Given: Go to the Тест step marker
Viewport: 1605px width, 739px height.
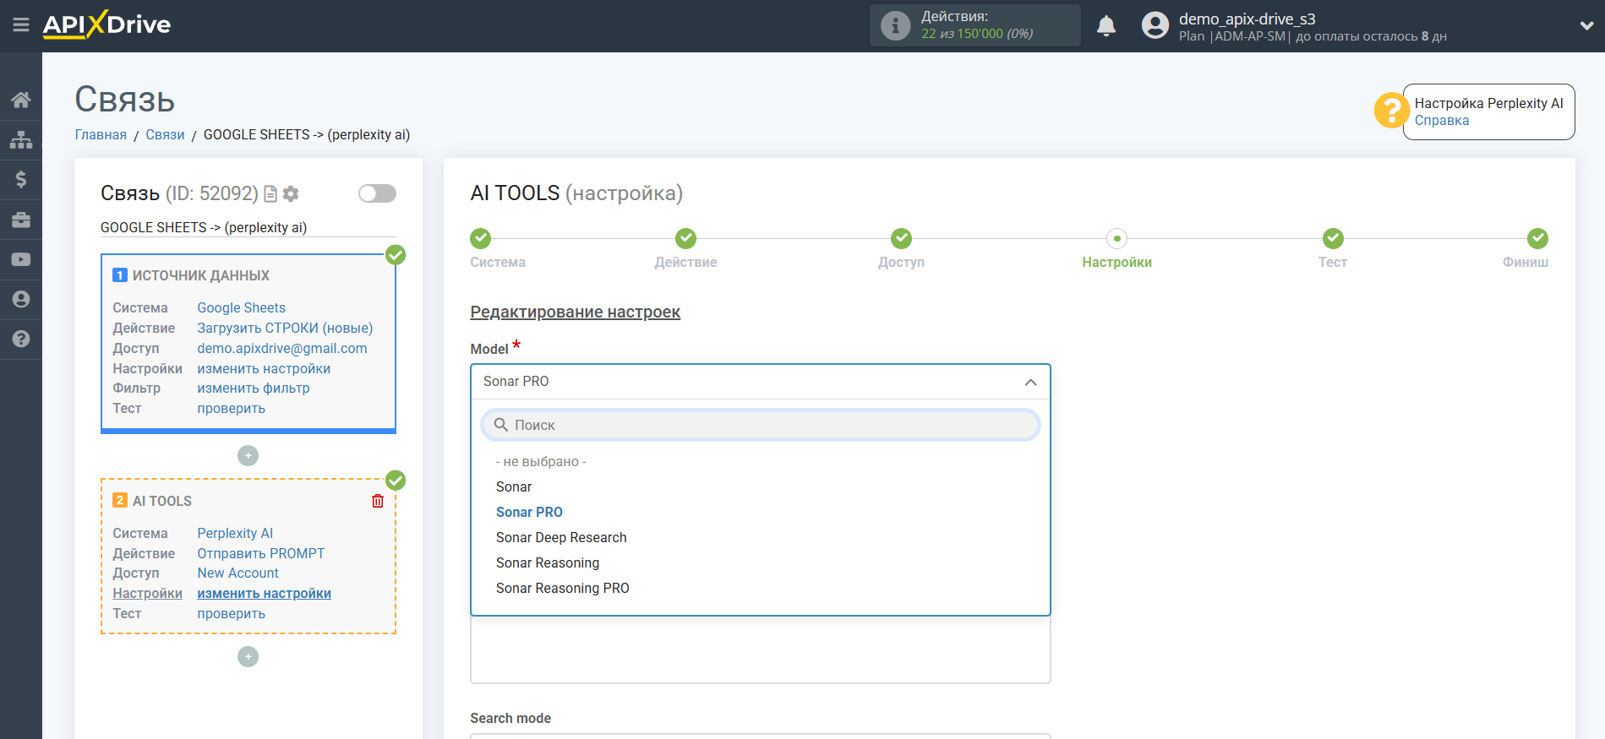Looking at the screenshot, I should pyautogui.click(x=1332, y=239).
